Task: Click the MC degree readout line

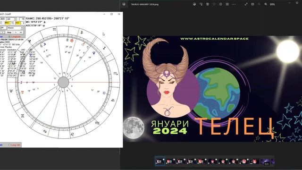Action: (x=36, y=22)
